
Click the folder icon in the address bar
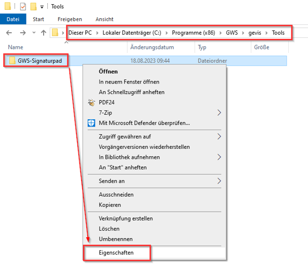coord(55,33)
